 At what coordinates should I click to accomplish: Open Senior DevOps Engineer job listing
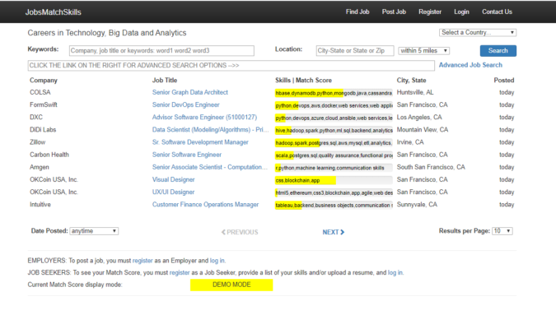186,104
